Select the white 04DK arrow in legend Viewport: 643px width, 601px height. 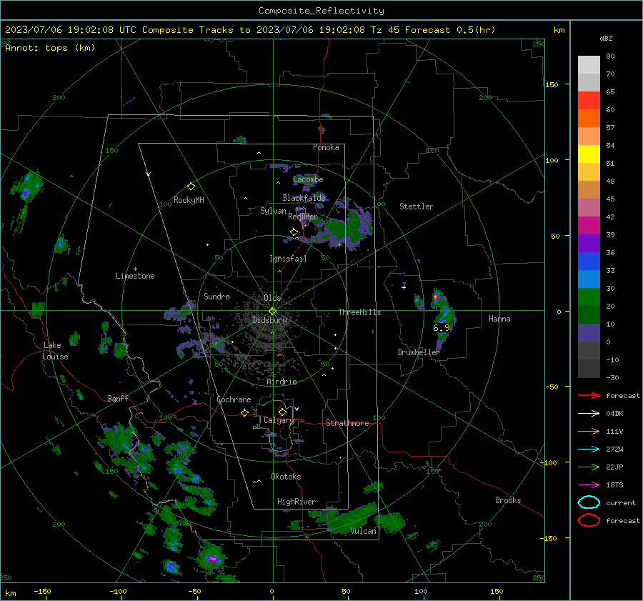589,414
